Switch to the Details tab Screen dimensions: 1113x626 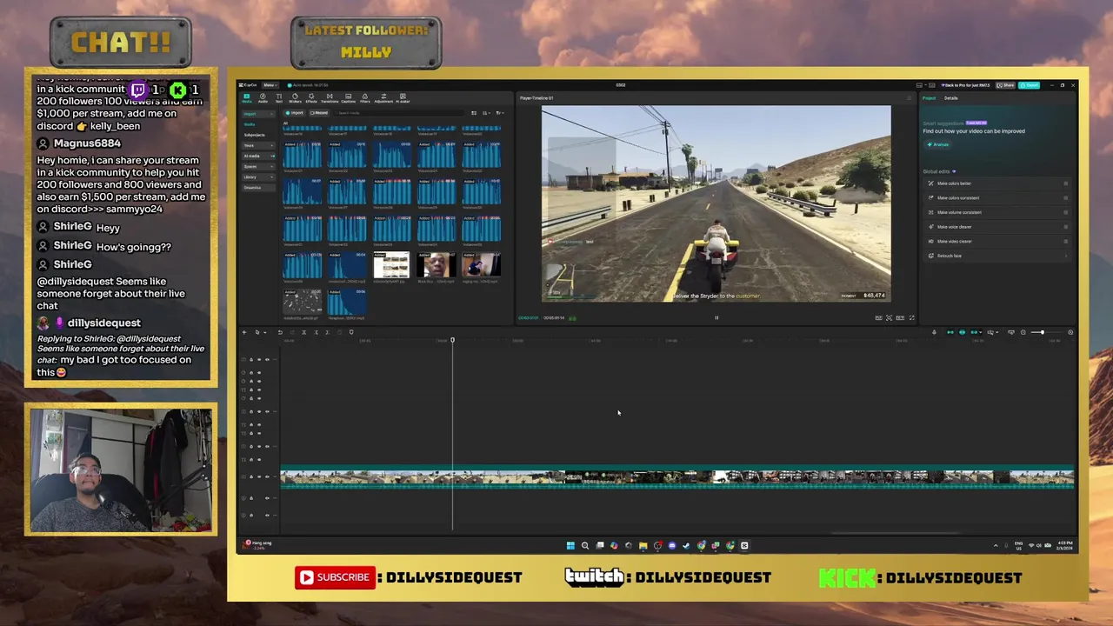(951, 98)
